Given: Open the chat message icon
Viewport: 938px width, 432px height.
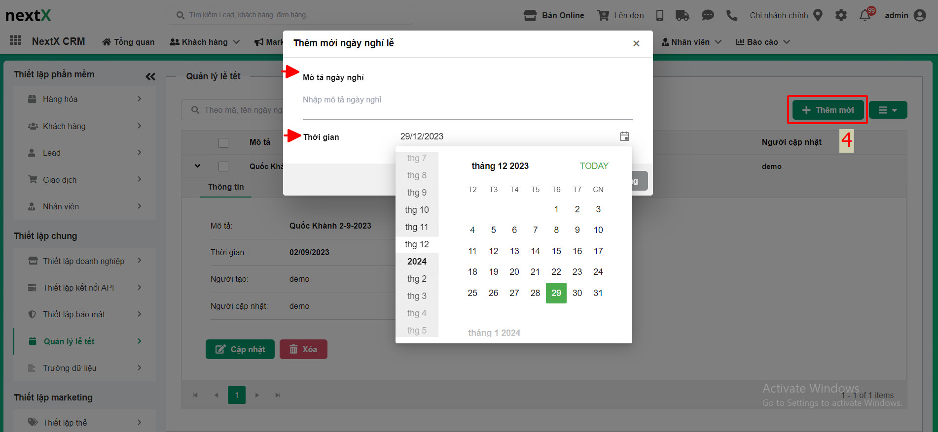Looking at the screenshot, I should click(x=708, y=15).
